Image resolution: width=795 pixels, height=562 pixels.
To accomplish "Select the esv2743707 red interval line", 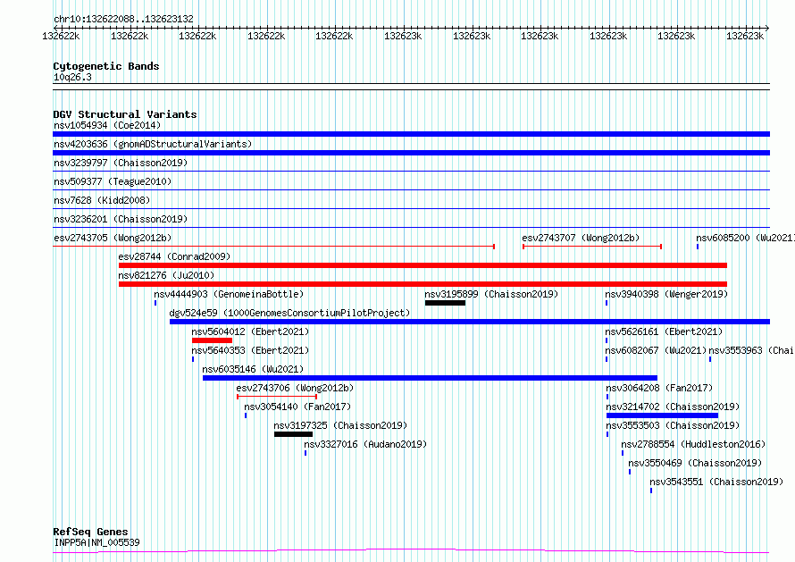I will pyautogui.click(x=592, y=247).
